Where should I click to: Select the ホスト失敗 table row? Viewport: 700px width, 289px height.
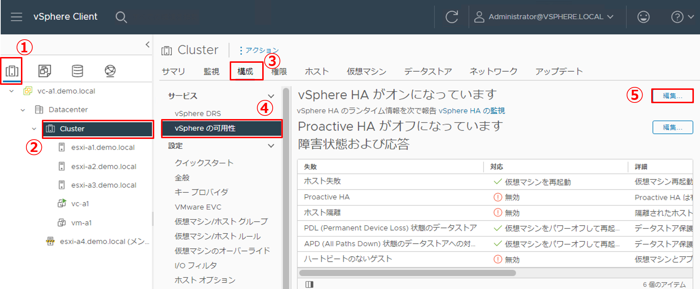(495, 181)
